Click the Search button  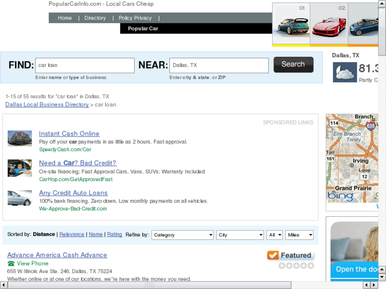294,65
